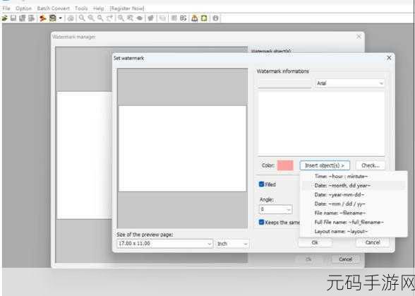Open the Angle dropdown
This screenshot has height=296, width=415.
pos(275,209)
